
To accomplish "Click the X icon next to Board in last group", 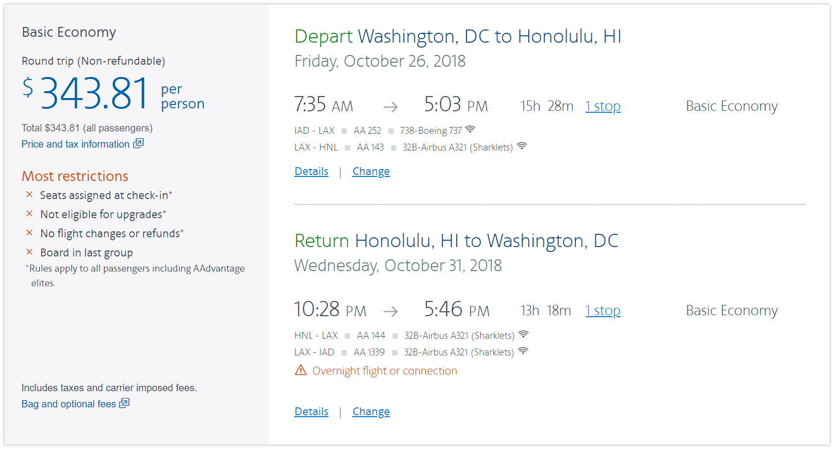I will (x=29, y=252).
